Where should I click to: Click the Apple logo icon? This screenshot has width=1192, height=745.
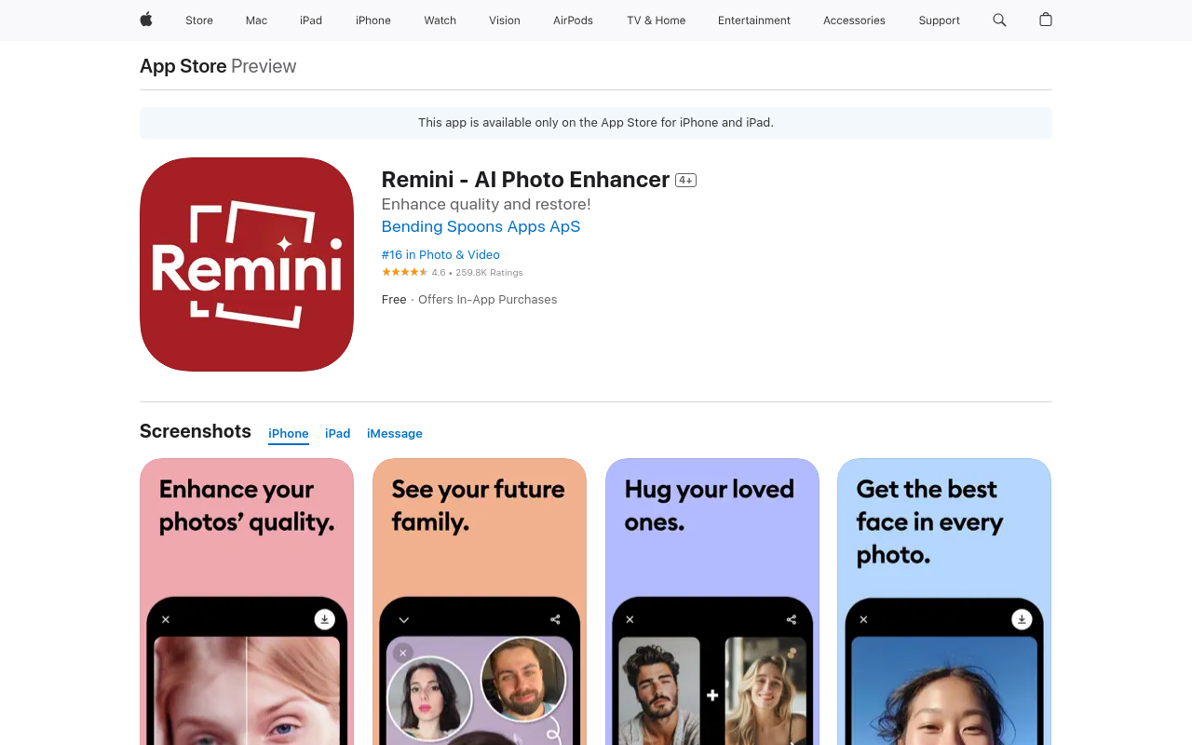coord(146,20)
